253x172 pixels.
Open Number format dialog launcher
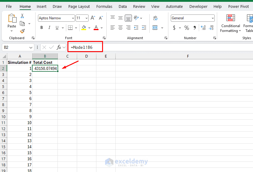(x=215, y=38)
